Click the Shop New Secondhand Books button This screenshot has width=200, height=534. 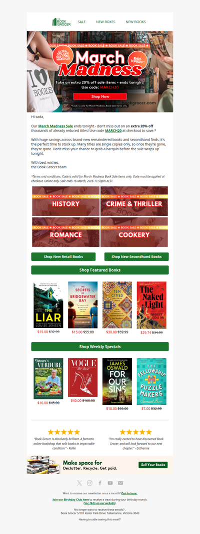click(136, 257)
